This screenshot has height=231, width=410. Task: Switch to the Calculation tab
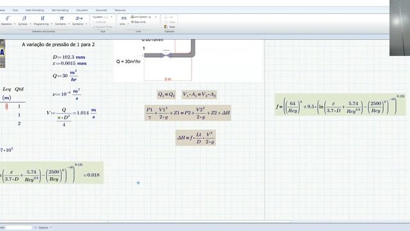pyautogui.click(x=82, y=10)
